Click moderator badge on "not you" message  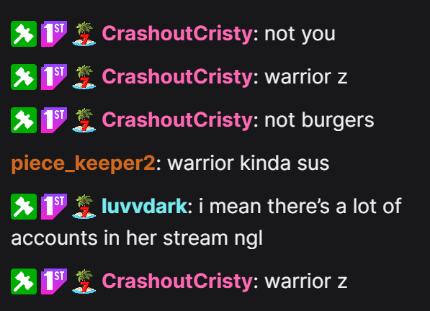click(24, 34)
